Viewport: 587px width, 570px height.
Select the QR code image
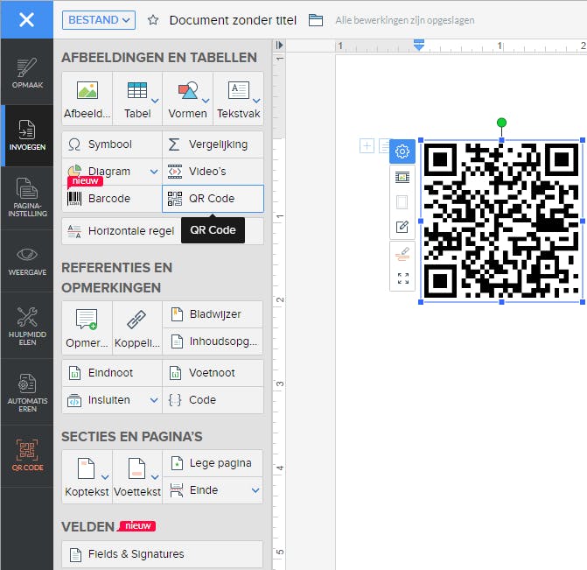point(501,221)
